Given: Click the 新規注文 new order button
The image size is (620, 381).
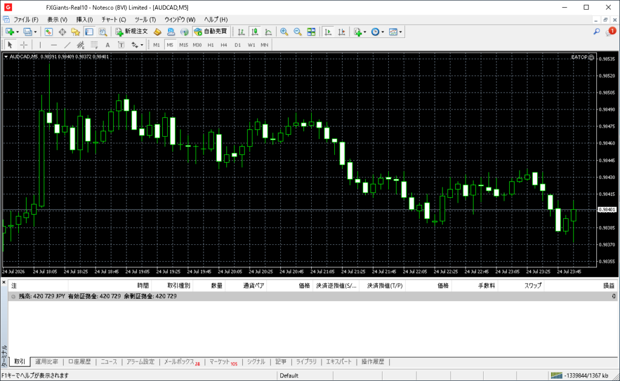Looking at the screenshot, I should coord(131,31).
